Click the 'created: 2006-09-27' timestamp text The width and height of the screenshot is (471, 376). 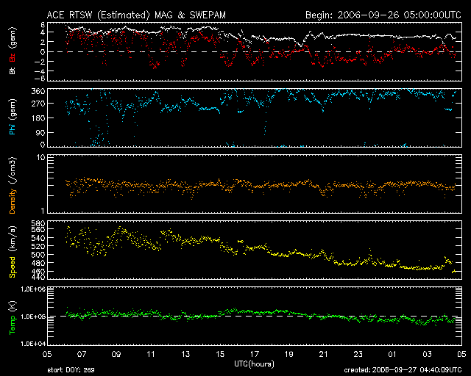point(403,370)
